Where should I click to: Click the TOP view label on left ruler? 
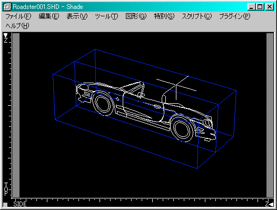pyautogui.click(x=6, y=189)
